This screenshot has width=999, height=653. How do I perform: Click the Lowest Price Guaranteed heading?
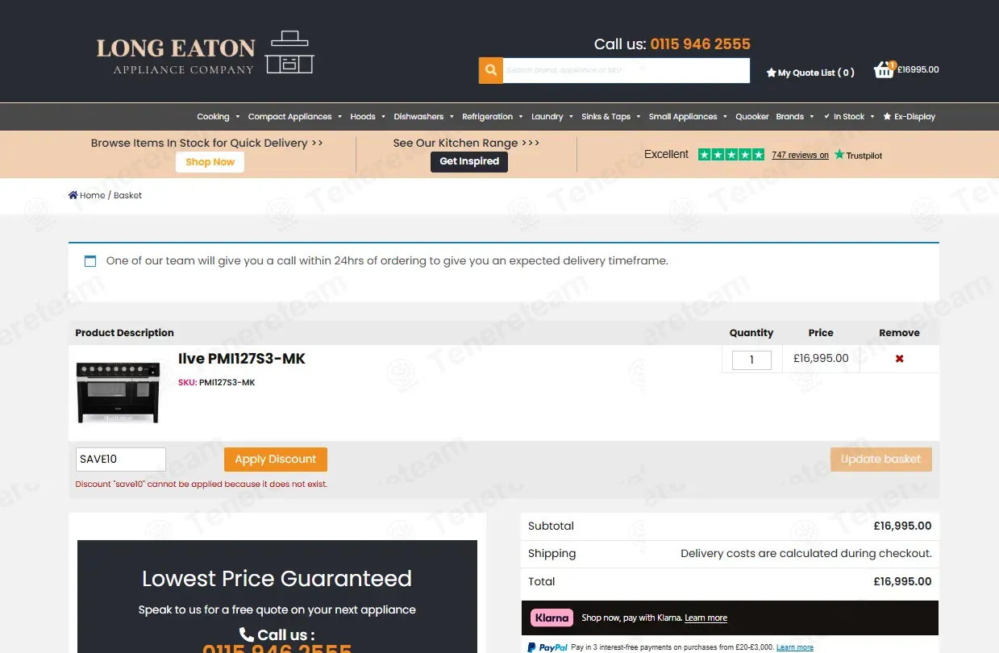pos(277,579)
